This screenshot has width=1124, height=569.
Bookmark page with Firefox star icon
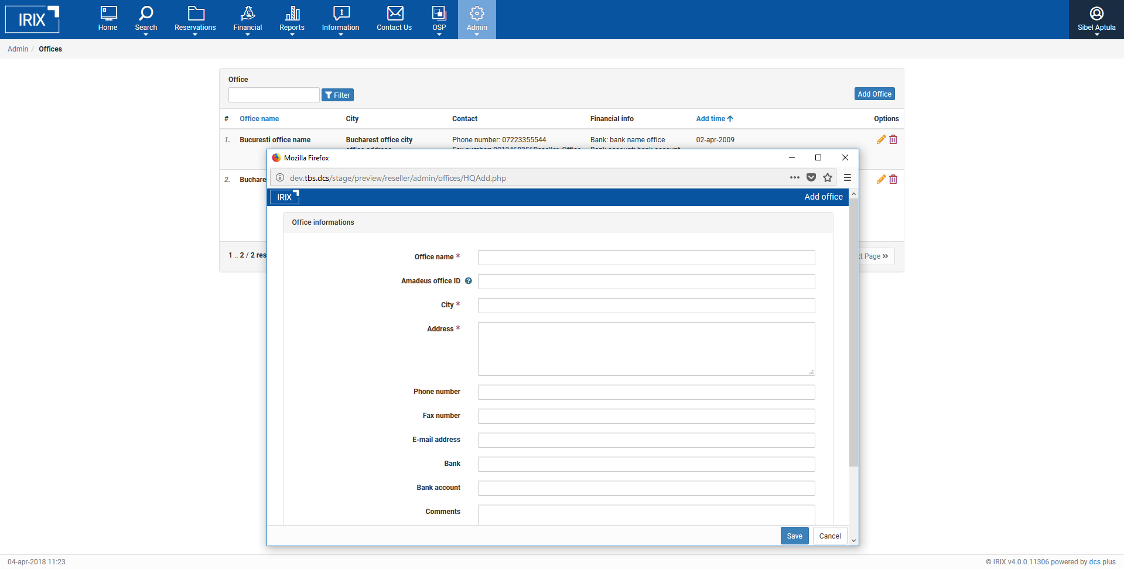click(828, 178)
